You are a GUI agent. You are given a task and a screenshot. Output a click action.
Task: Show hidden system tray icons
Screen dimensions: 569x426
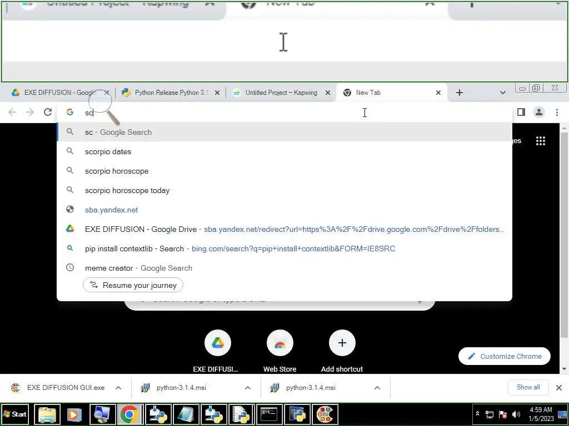(477, 414)
